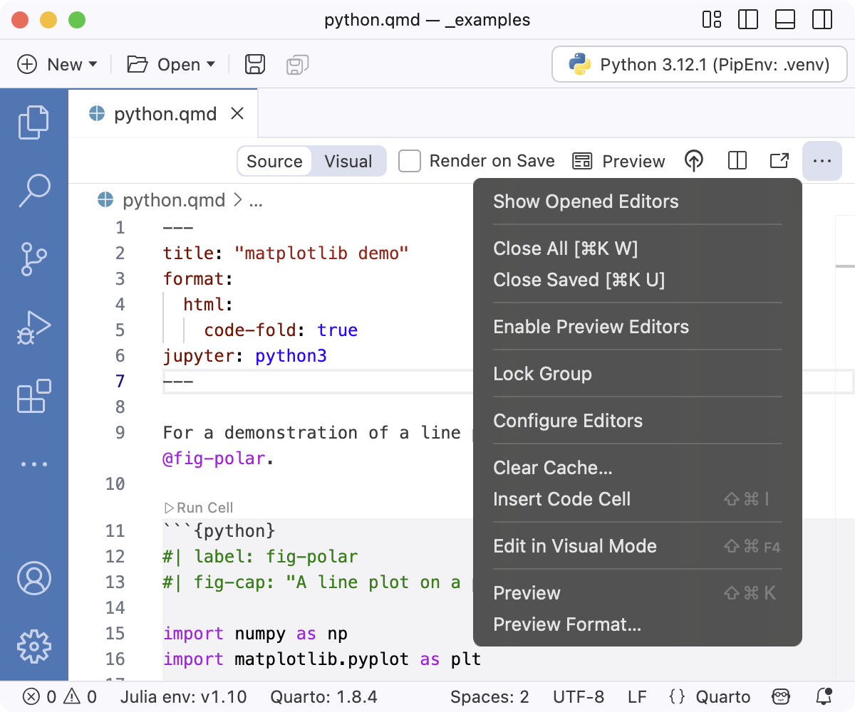Switch editing mode to Visual

348,161
